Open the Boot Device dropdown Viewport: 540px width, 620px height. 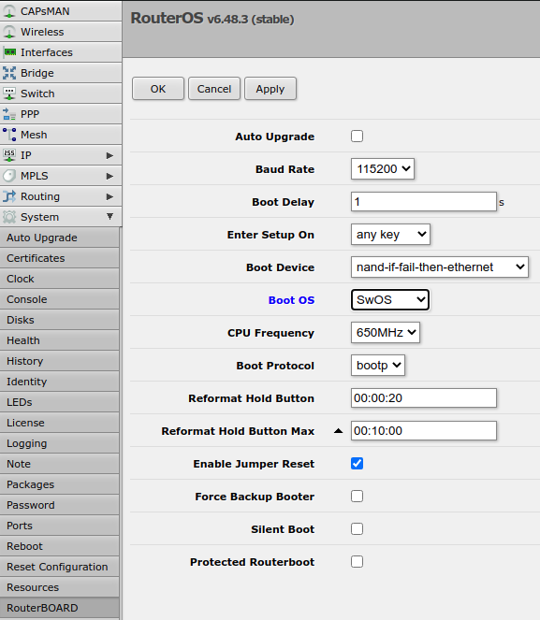click(440, 267)
